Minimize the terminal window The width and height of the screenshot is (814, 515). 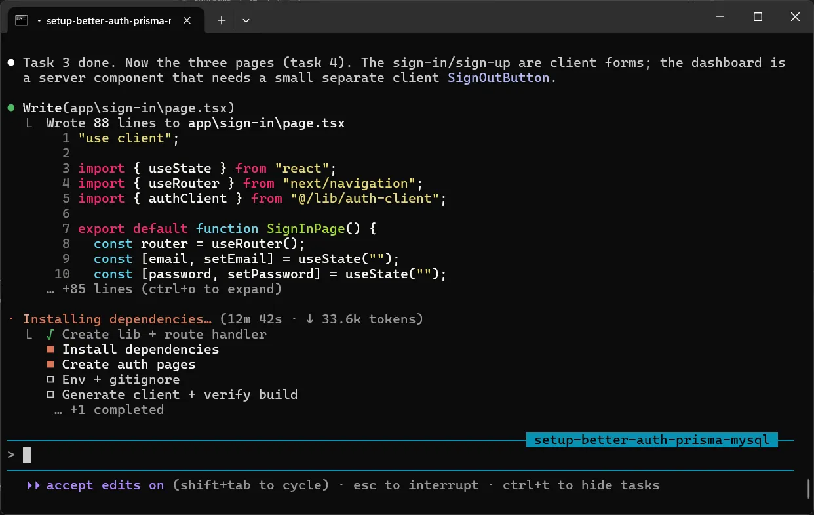720,17
